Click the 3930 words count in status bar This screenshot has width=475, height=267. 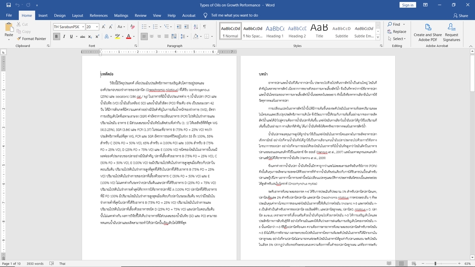[x=35, y=264]
